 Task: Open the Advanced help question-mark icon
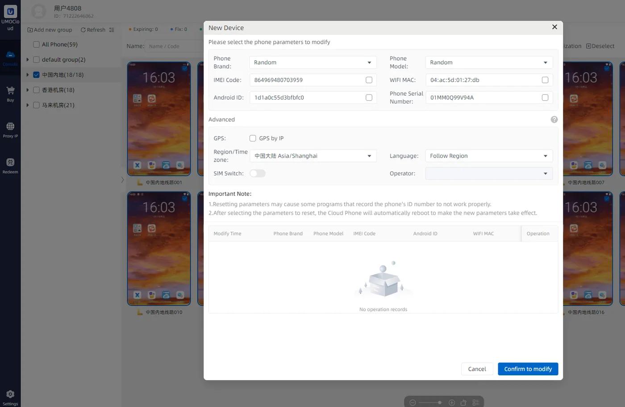point(554,120)
